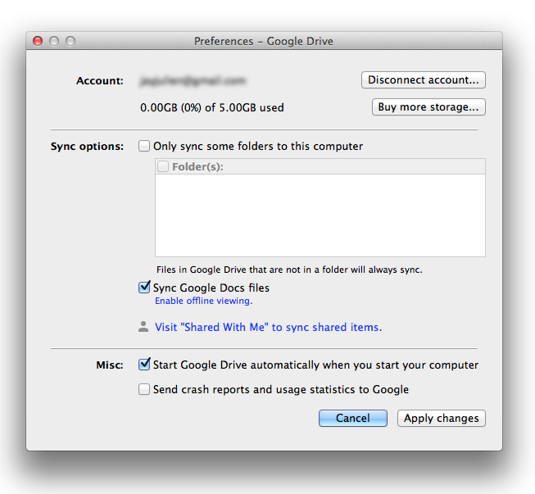Click 'Apply changes' to save preferences
The image size is (535, 494).
(x=441, y=418)
